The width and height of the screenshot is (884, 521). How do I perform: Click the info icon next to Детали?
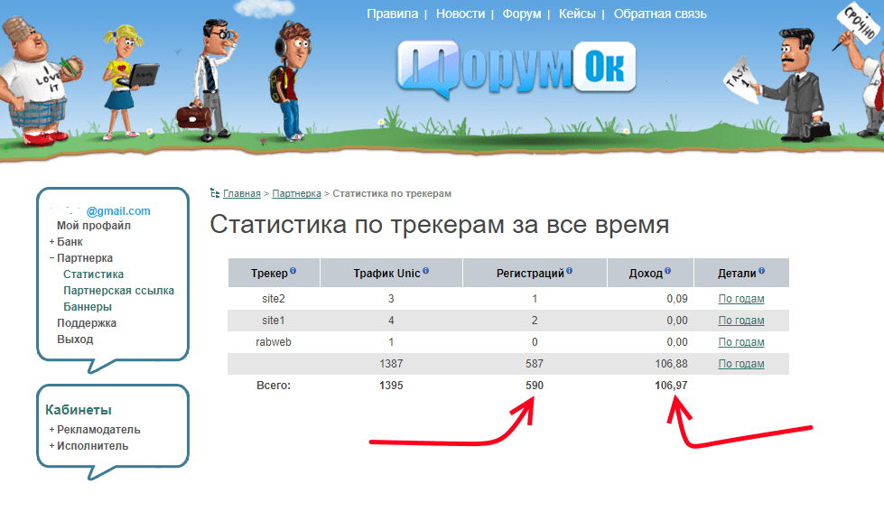(762, 271)
